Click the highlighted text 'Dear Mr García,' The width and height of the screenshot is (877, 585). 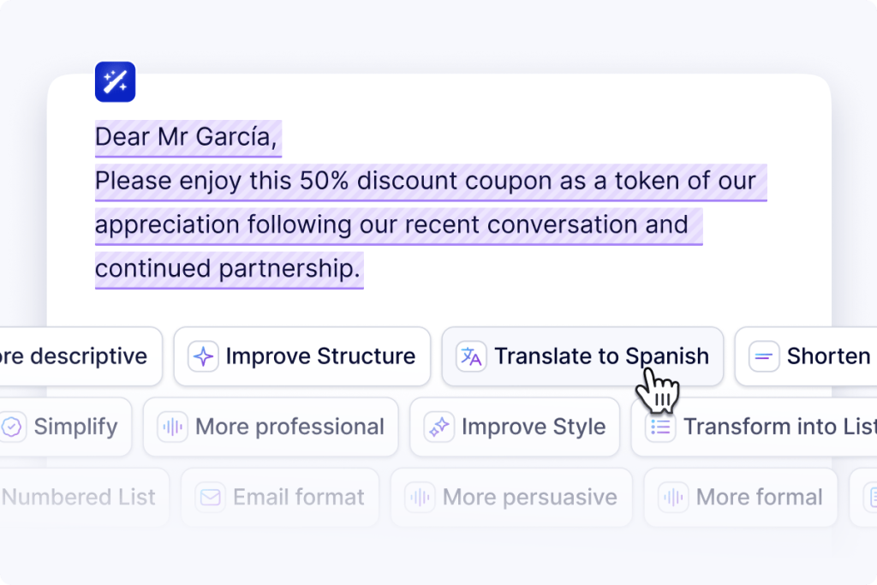188,137
